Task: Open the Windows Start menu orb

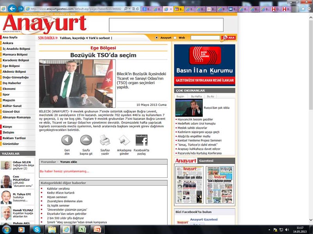Action: coord(5,230)
